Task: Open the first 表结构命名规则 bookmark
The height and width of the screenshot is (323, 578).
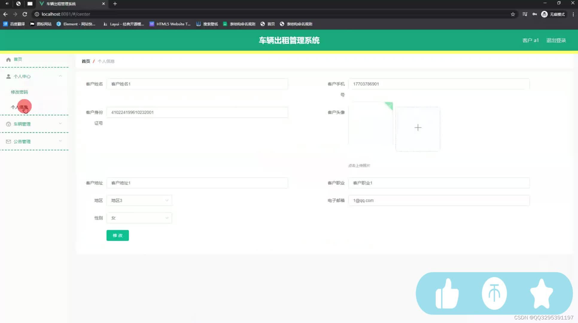Action: point(239,24)
